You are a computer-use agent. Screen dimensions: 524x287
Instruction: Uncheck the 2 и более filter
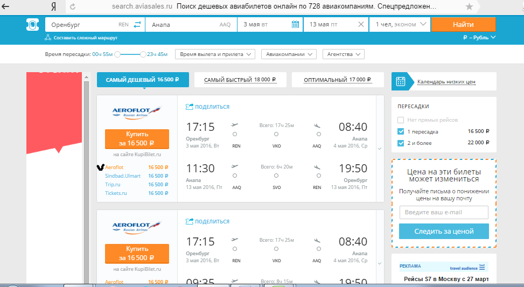pyautogui.click(x=401, y=143)
